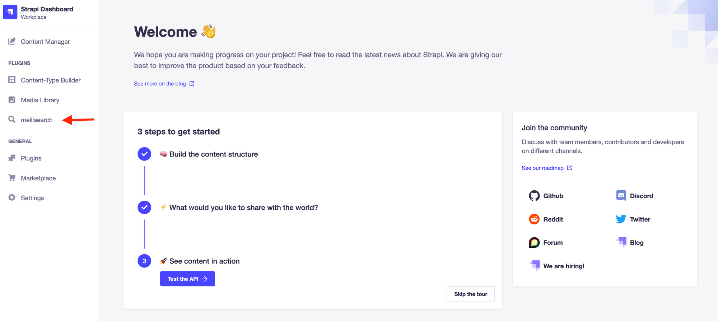Click the Skip the tour button

[x=471, y=294]
